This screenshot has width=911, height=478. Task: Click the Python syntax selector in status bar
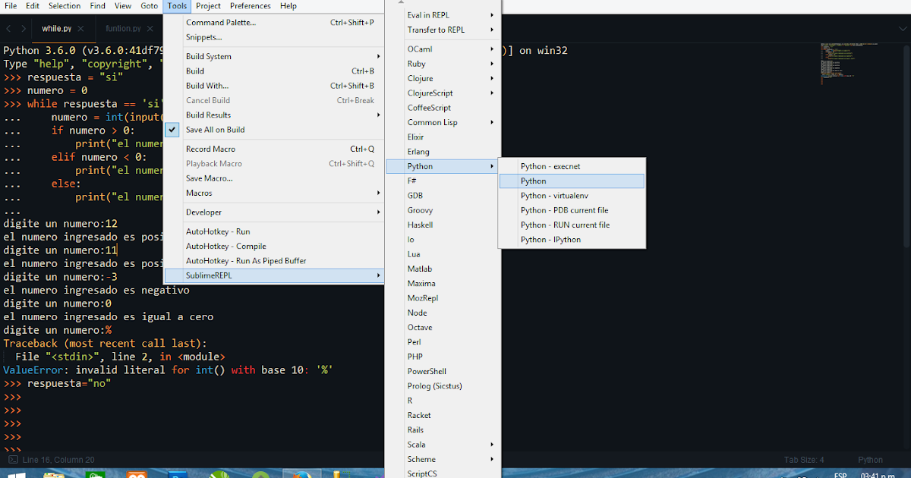pyautogui.click(x=870, y=459)
